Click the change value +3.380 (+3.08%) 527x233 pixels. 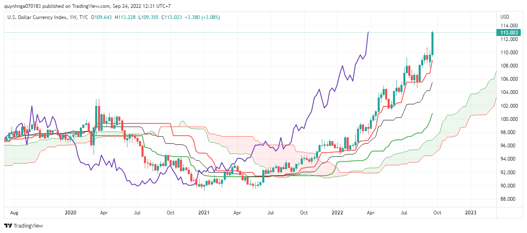pyautogui.click(x=202, y=17)
